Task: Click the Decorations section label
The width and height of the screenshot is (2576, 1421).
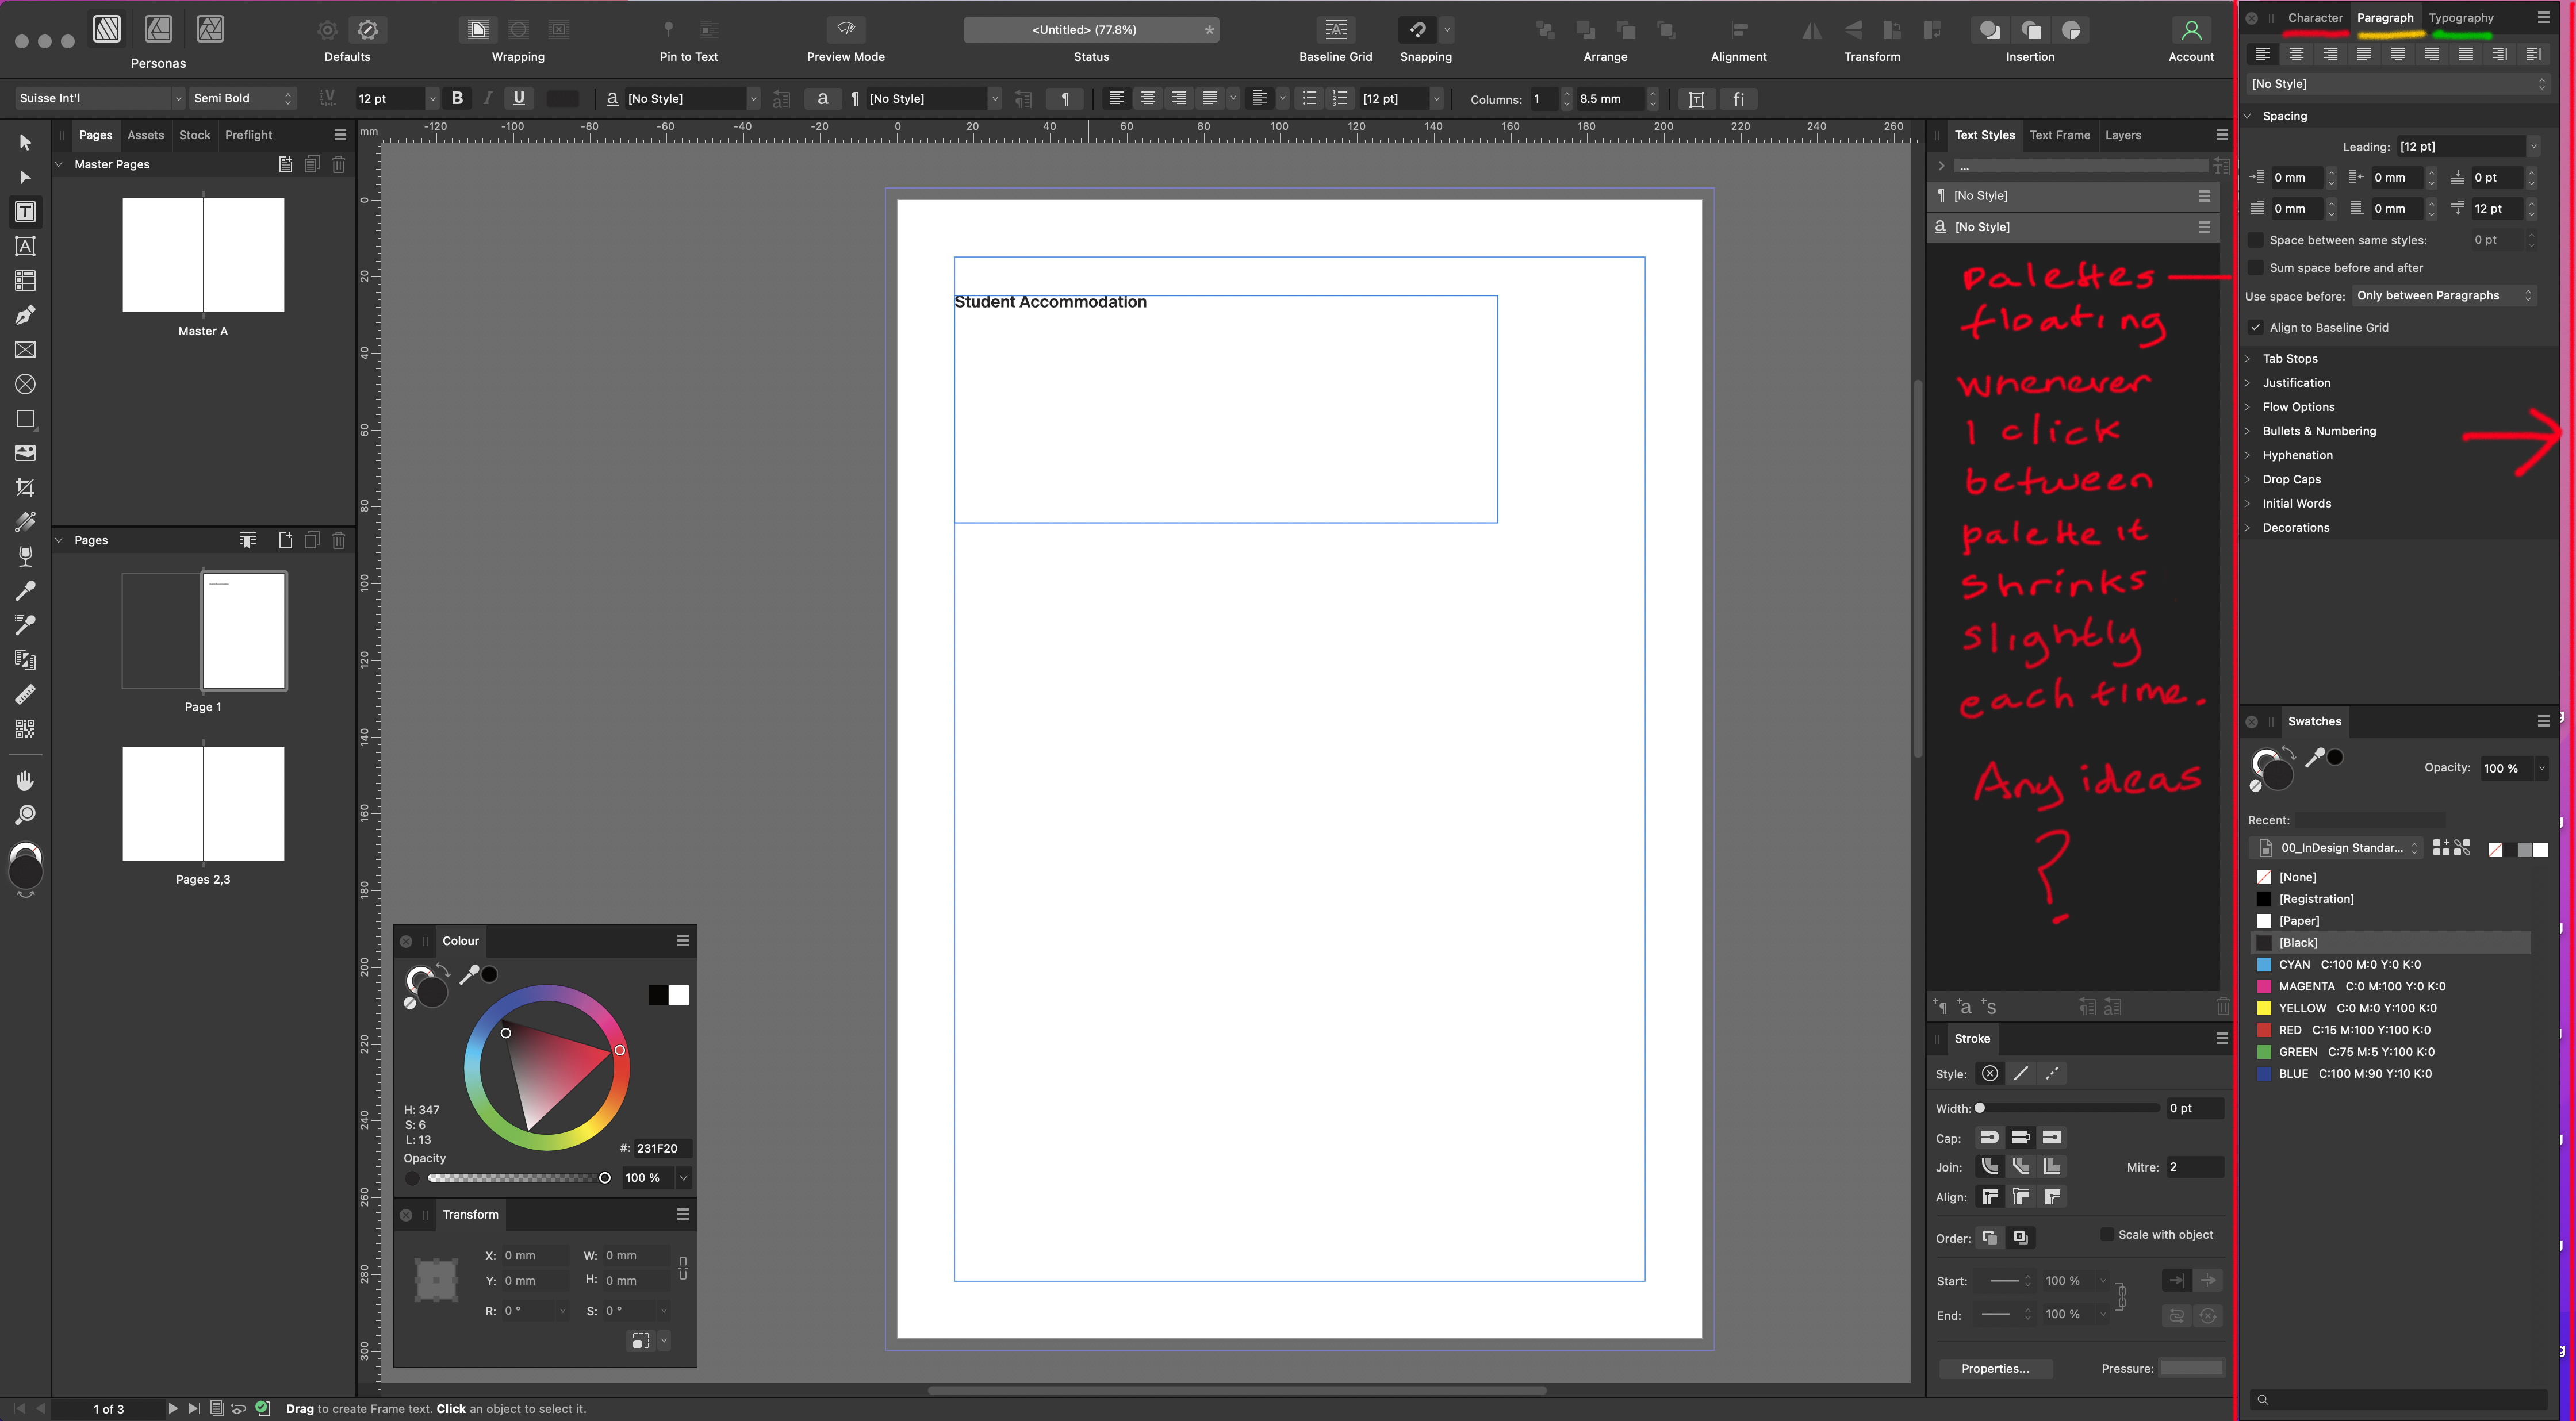Action: (x=2295, y=527)
